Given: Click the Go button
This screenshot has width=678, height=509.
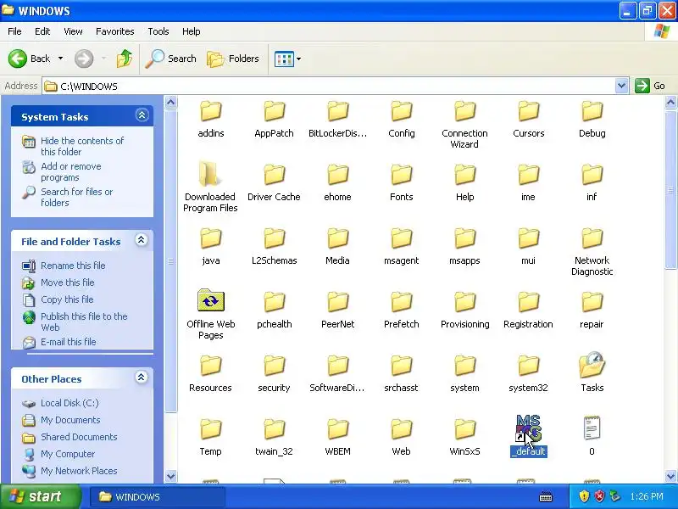Looking at the screenshot, I should click(650, 86).
